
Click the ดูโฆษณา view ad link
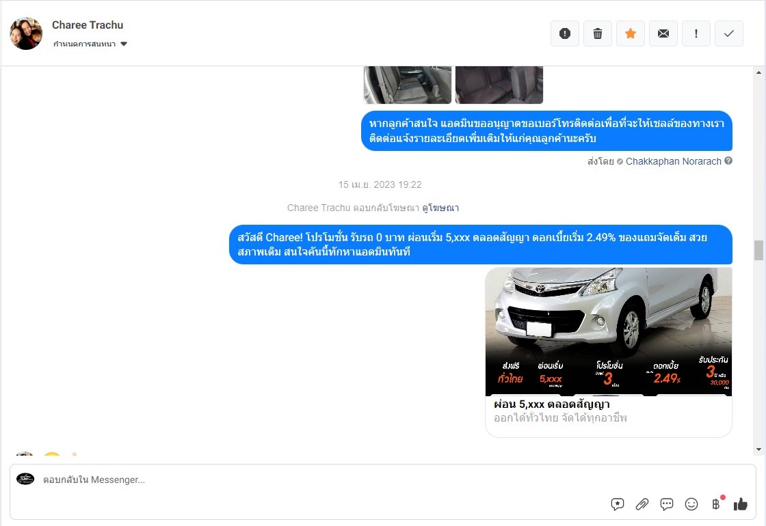[x=440, y=208]
